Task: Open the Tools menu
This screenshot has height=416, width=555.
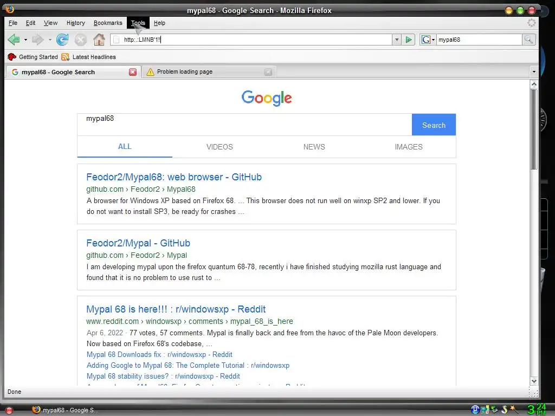Action: point(138,23)
